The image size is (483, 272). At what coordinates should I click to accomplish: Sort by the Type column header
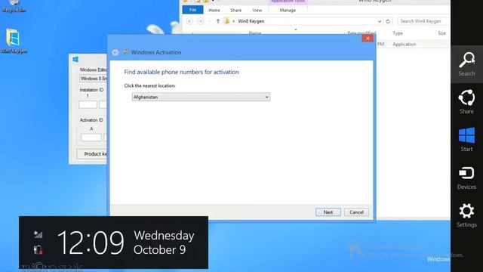398,33
